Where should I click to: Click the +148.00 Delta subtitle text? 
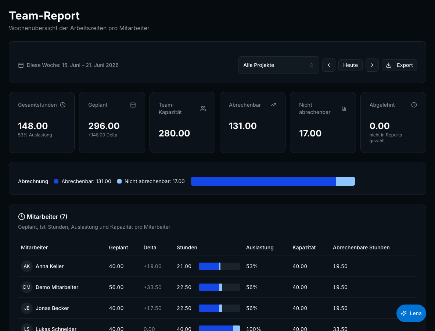pyautogui.click(x=103, y=135)
